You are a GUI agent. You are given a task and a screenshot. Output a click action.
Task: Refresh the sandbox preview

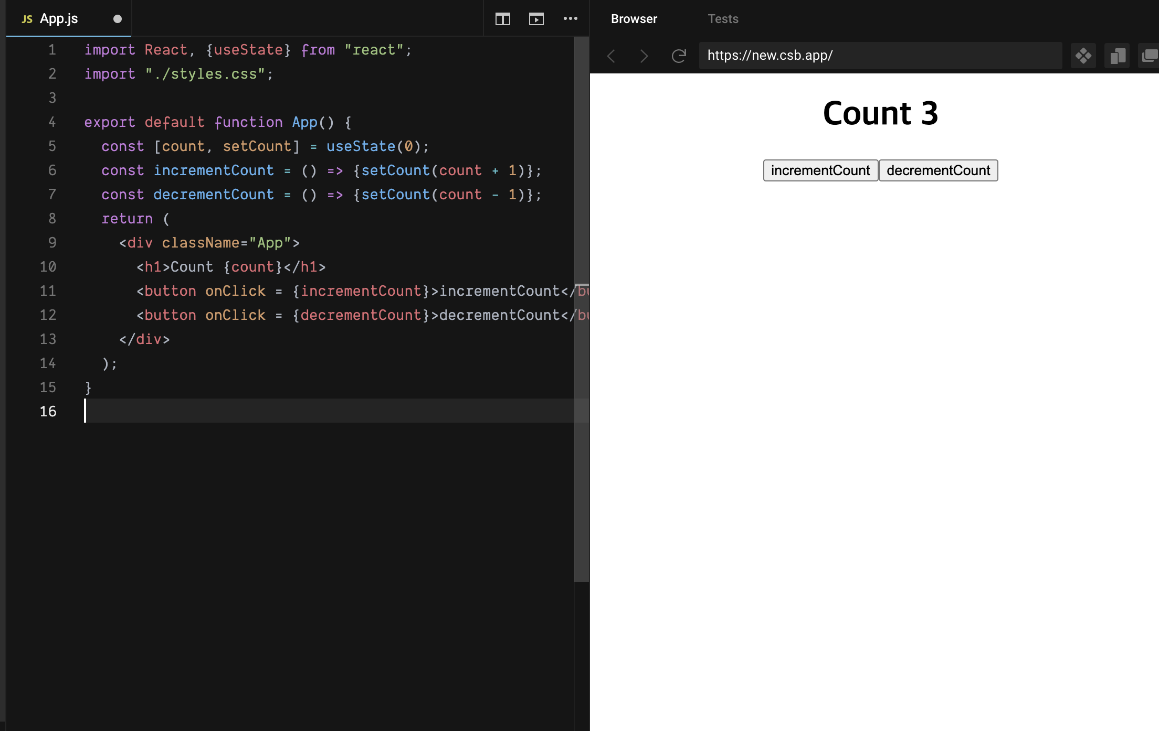[x=679, y=56]
